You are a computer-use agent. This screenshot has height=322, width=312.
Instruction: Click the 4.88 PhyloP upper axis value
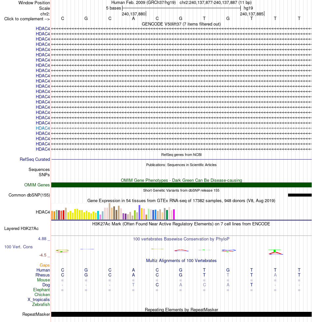click(42, 238)
